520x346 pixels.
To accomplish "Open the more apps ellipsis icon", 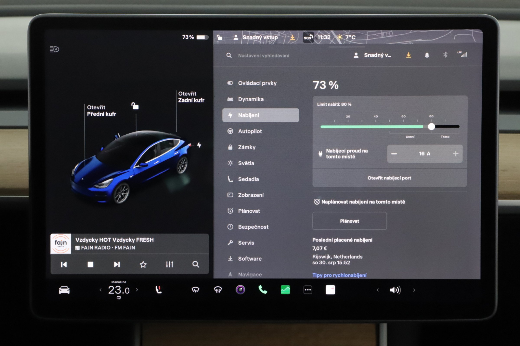I will point(308,290).
